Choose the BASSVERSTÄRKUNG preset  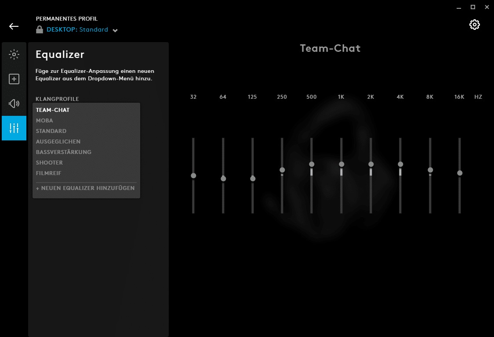pyautogui.click(x=63, y=152)
